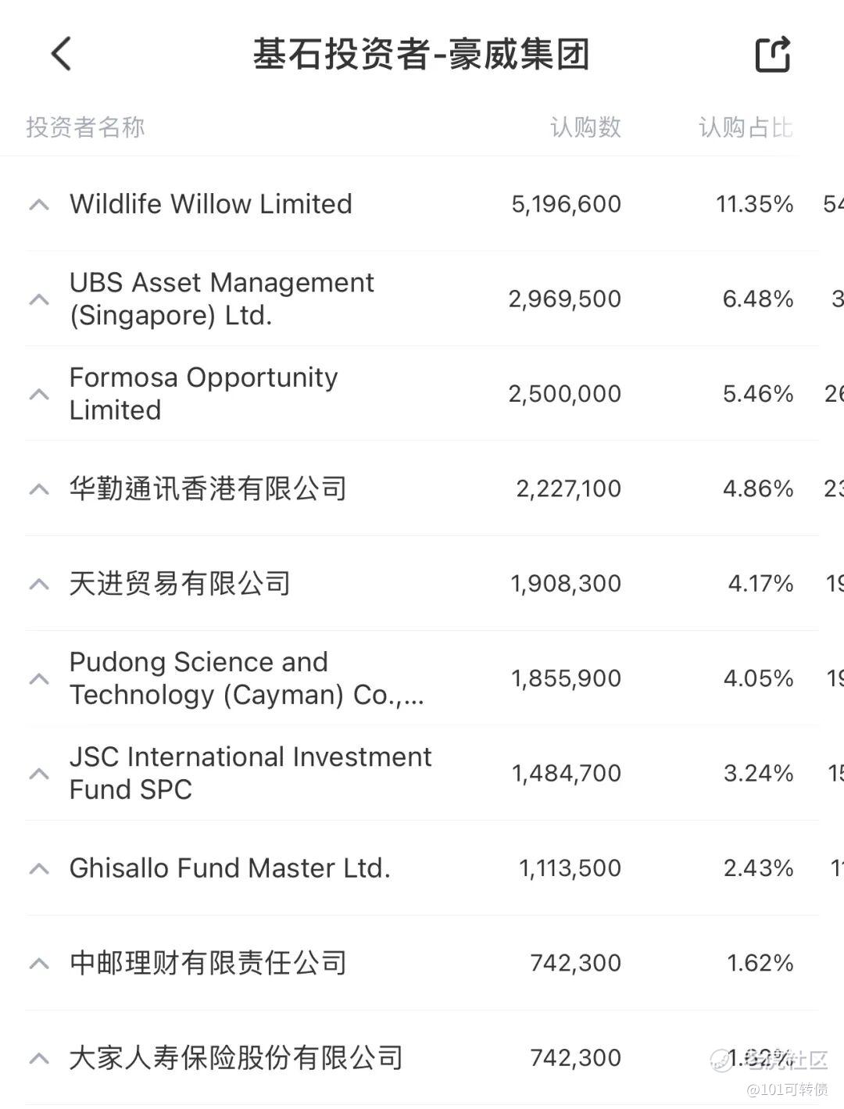Toggle chevron next to 天进贸易有限公司
This screenshot has width=844, height=1109.
tap(39, 584)
